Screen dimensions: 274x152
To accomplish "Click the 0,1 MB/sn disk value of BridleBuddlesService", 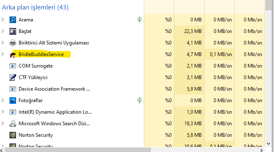I will coord(221,54).
